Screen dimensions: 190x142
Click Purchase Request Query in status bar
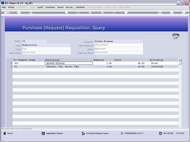pyautogui.click(x=95, y=134)
